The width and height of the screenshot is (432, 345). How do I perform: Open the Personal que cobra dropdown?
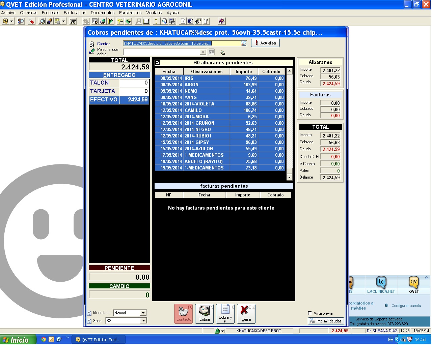(203, 52)
